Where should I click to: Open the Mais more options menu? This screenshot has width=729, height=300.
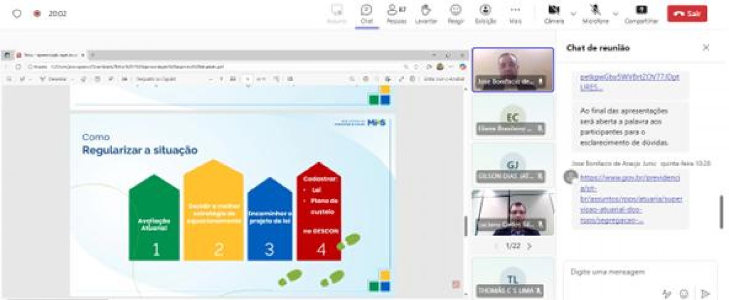point(515,13)
